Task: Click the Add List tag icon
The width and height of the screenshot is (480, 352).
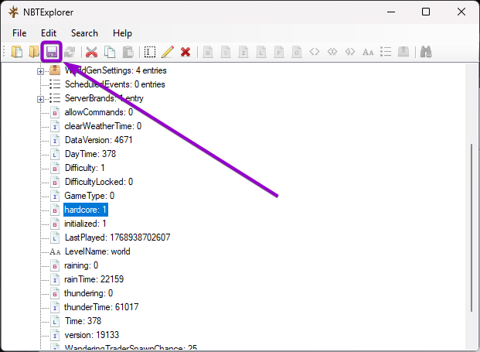Action: pos(386,52)
